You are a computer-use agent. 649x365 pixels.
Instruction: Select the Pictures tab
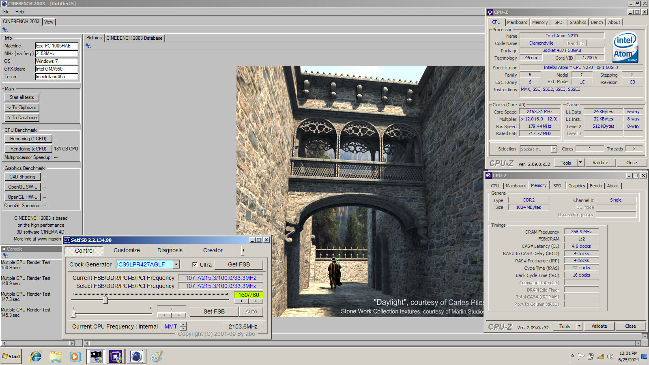tap(94, 38)
